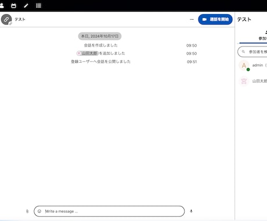Start a call with 通話を開始 button
The image size is (267, 221).
click(215, 19)
